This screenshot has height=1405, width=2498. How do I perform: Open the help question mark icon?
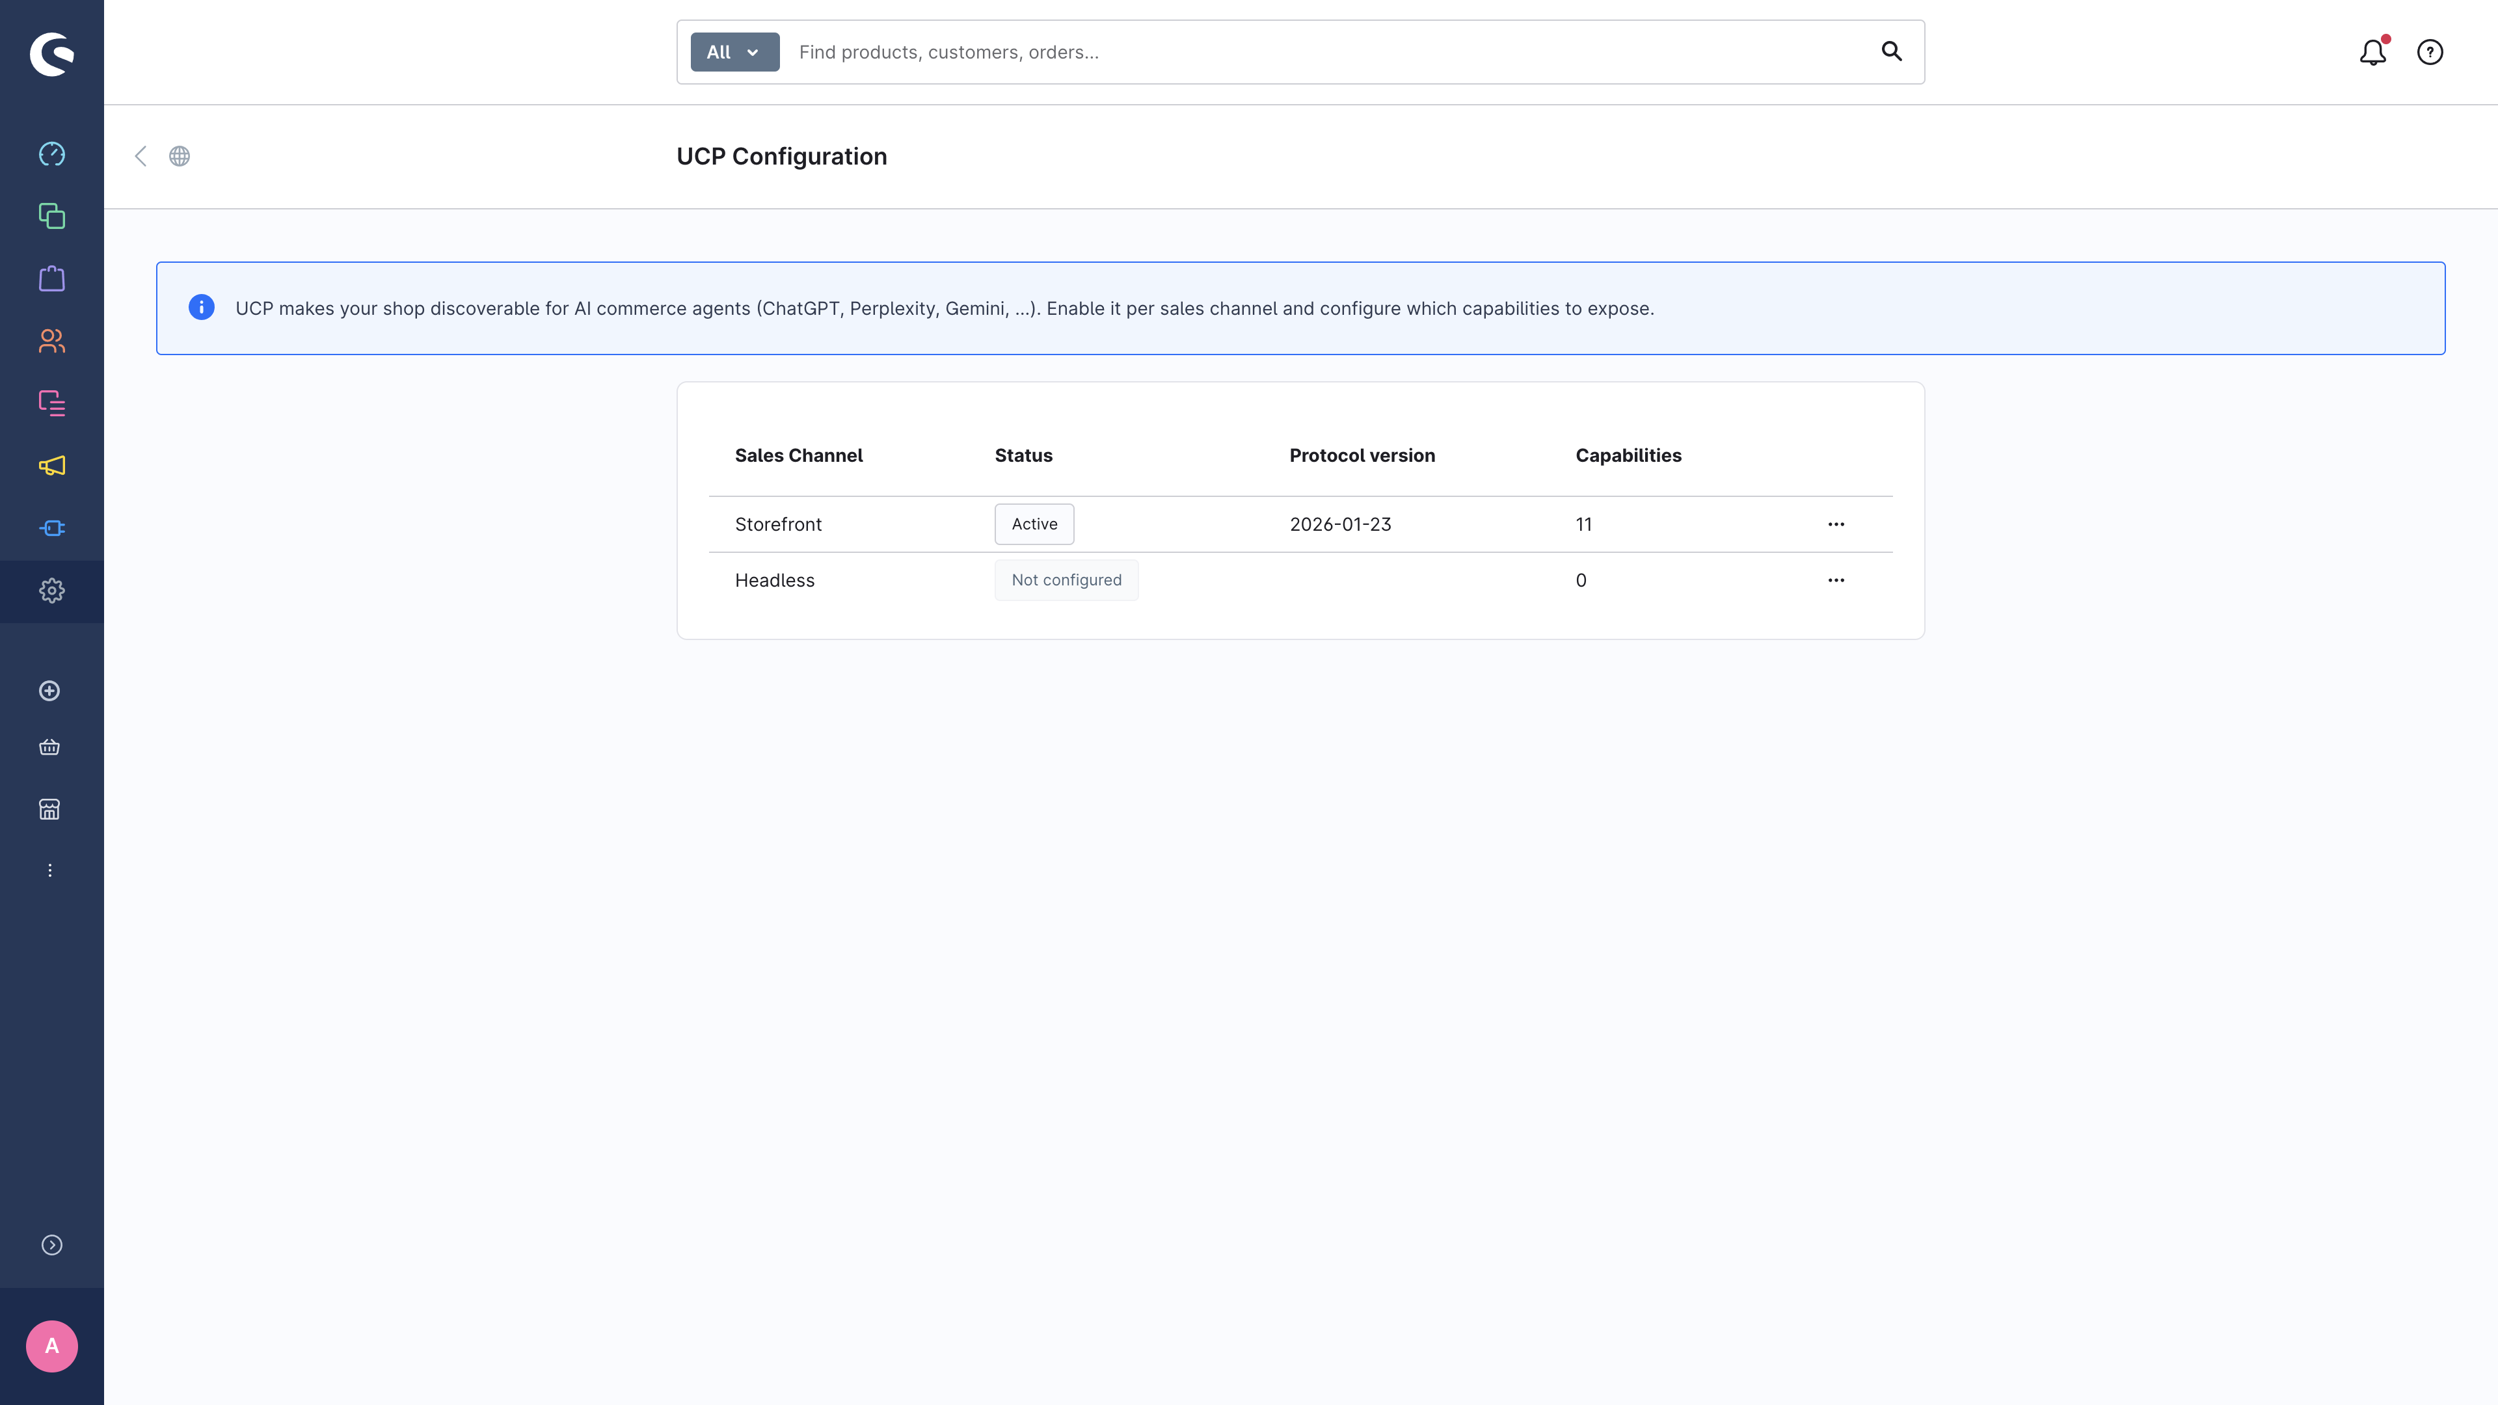[x=2430, y=52]
